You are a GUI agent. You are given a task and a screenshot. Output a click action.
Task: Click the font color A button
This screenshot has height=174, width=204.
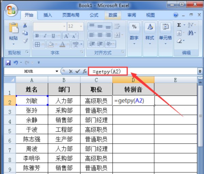pyautogui.click(x=62, y=44)
